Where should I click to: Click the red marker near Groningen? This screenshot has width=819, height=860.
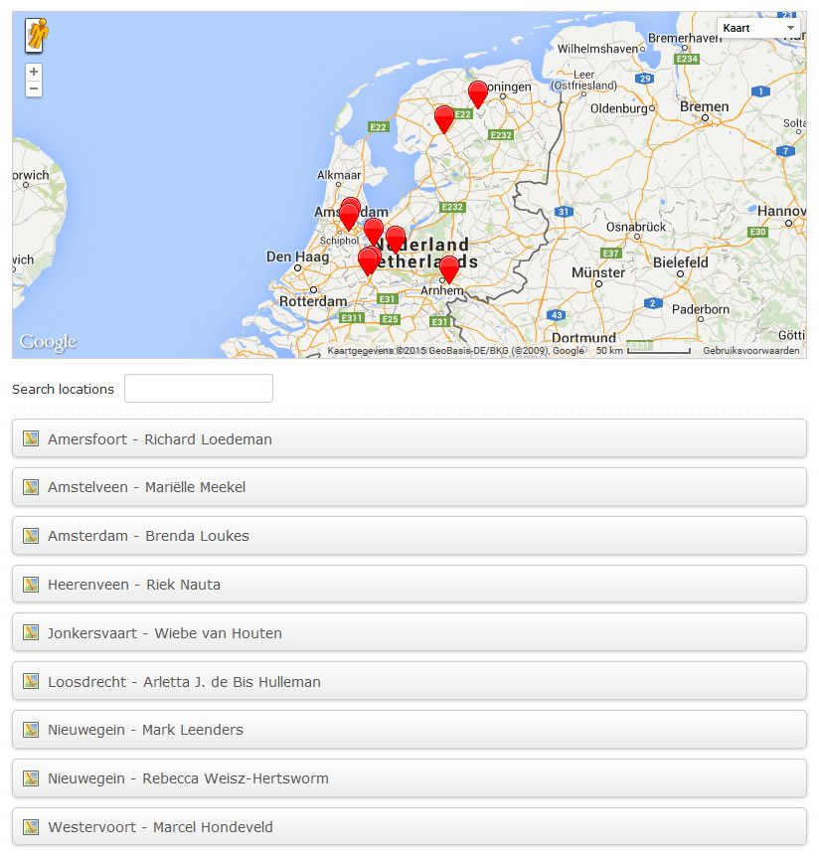coord(477,93)
